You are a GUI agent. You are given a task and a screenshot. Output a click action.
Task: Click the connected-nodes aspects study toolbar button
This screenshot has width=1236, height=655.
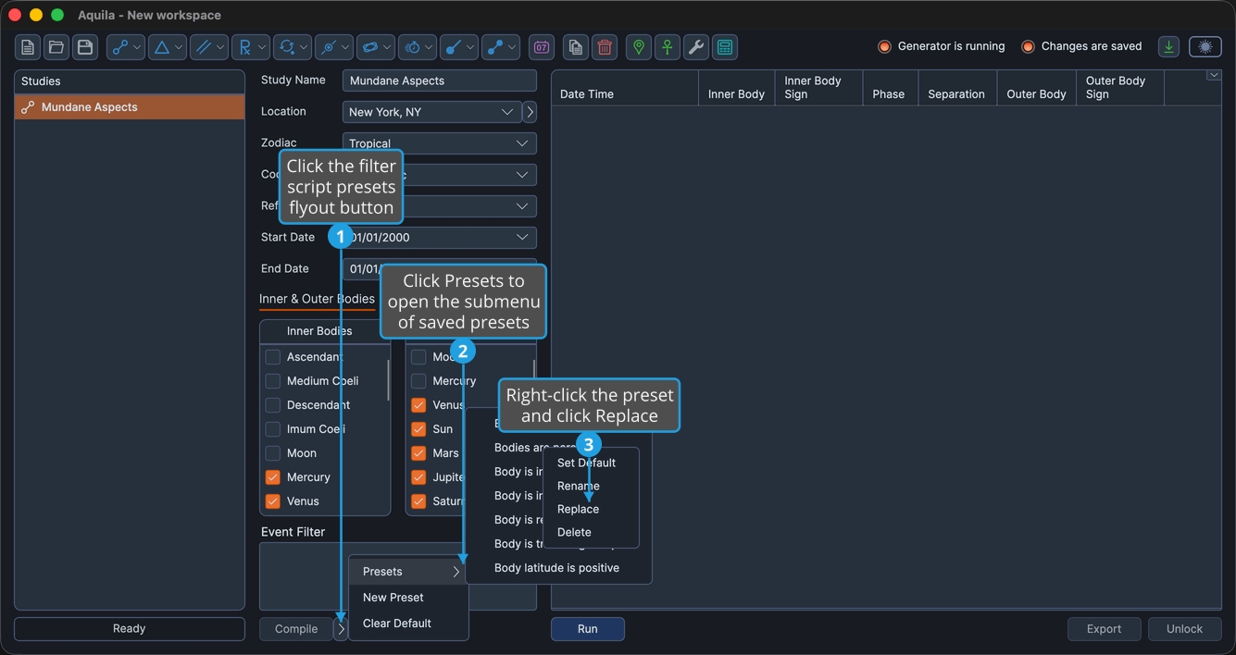point(125,47)
